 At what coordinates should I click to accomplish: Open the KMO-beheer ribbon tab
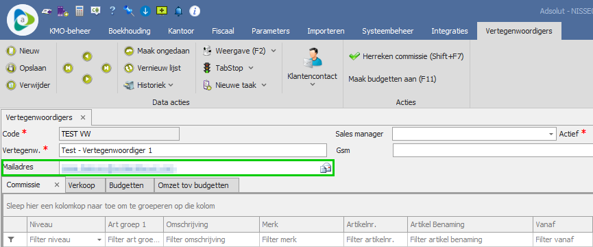[70, 31]
